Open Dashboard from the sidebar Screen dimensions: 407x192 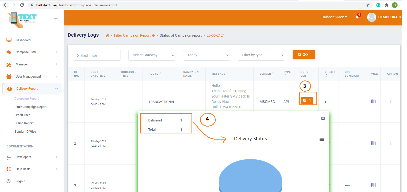[x=23, y=40]
